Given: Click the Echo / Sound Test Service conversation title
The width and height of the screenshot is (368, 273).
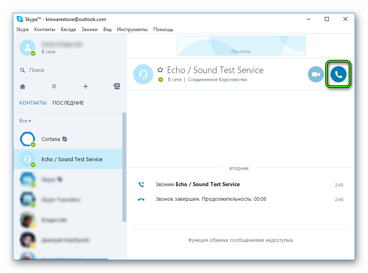Looking at the screenshot, I should pyautogui.click(x=215, y=70).
